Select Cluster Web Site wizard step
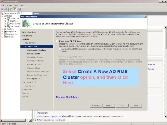 [x=34, y=64]
